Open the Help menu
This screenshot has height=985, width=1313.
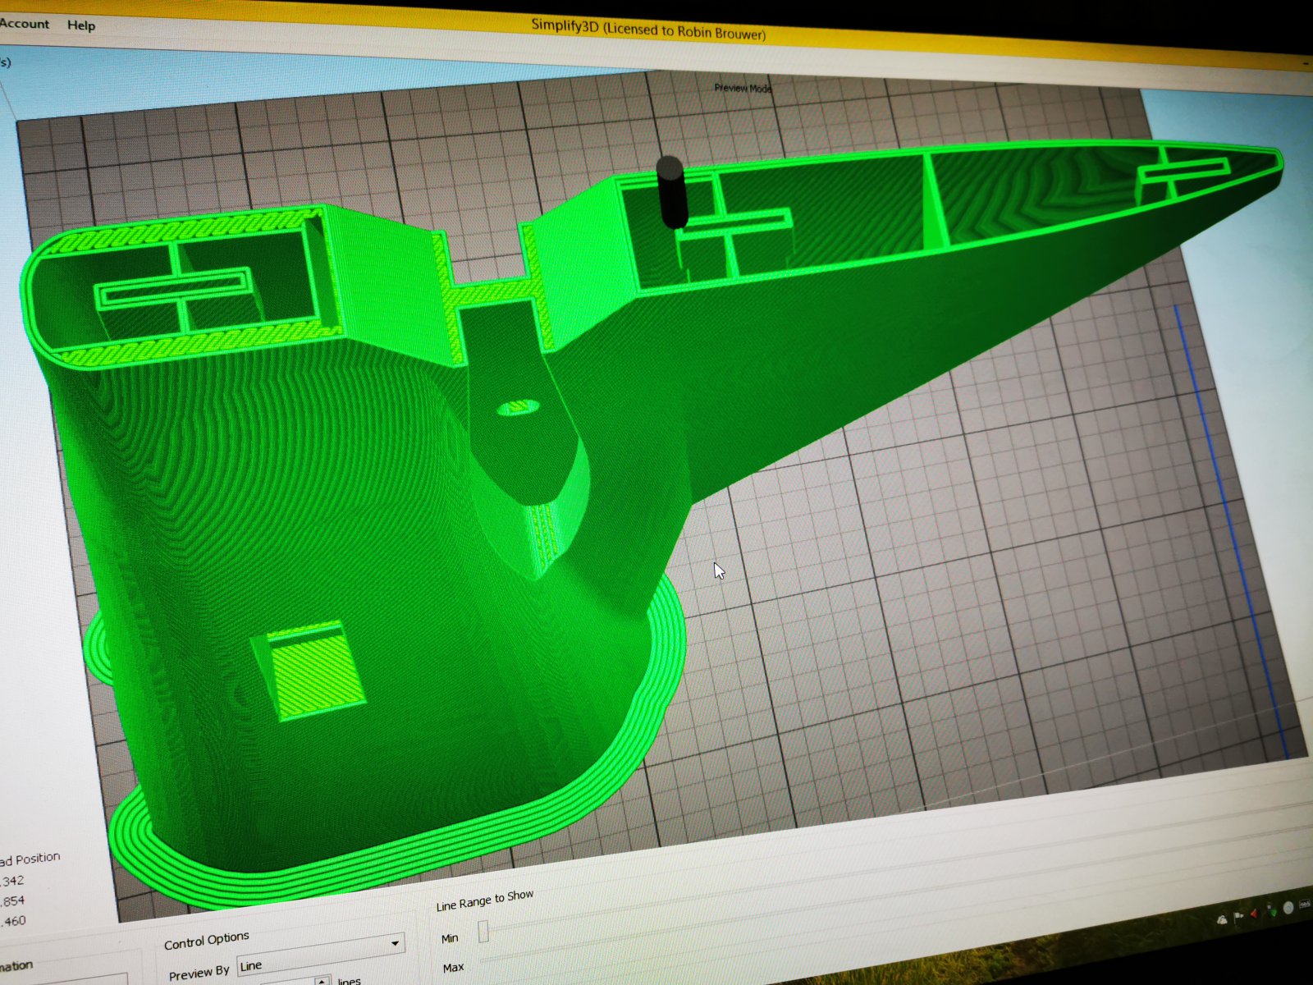tap(81, 25)
